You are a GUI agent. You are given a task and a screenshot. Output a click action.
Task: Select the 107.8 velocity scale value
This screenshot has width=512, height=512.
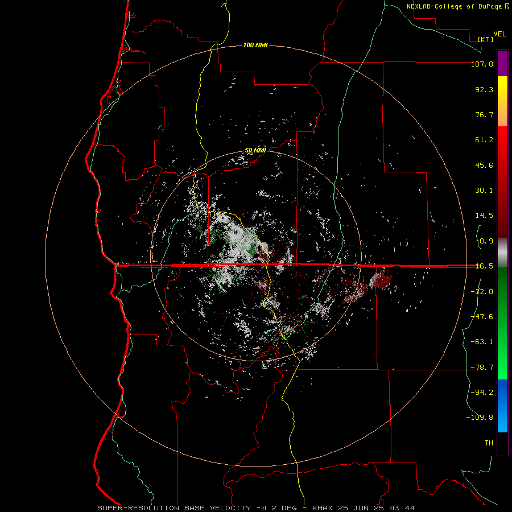click(482, 64)
